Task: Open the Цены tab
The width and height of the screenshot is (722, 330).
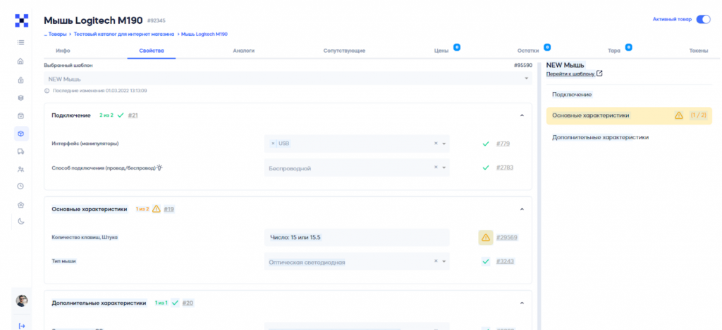Action: [441, 51]
